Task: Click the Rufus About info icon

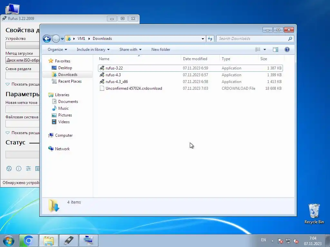Action: point(18,169)
